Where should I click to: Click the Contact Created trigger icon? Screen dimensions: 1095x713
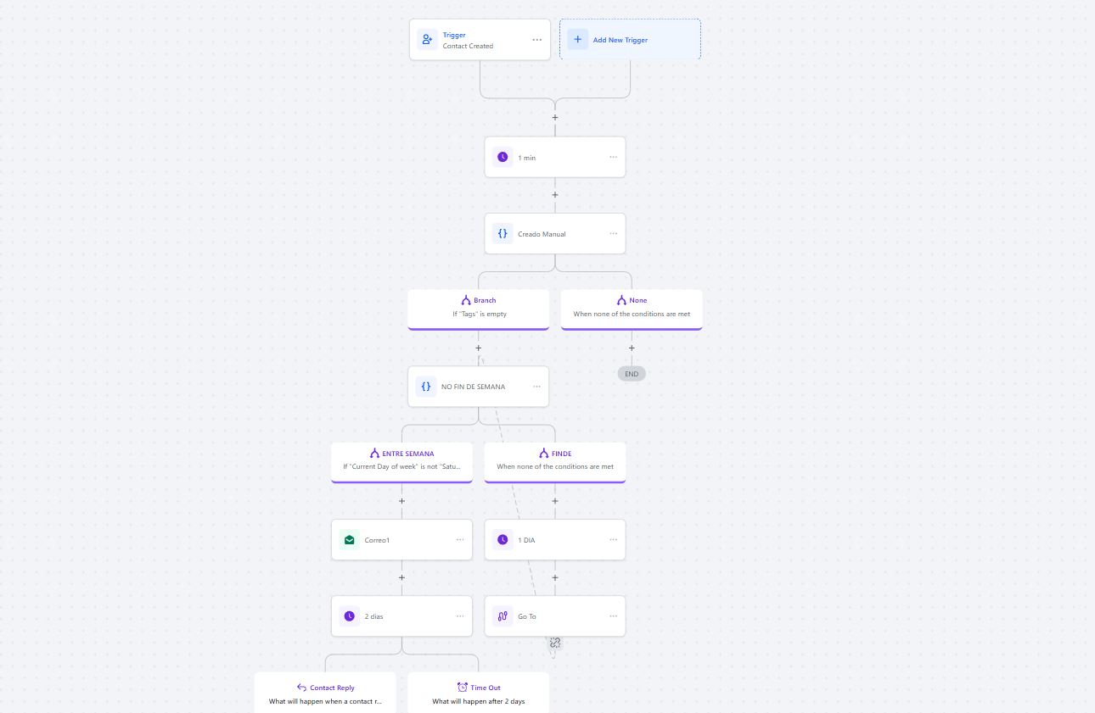(x=427, y=40)
